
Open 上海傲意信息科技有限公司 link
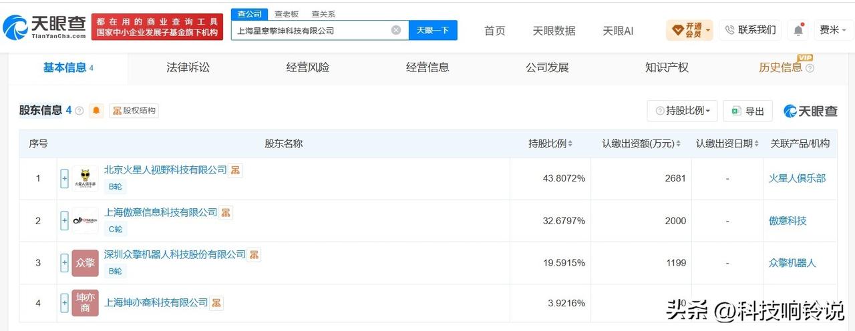(x=161, y=212)
